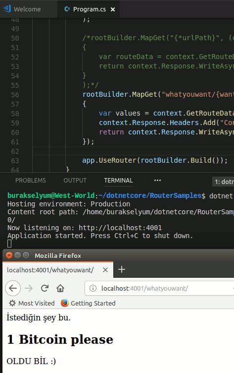Click the 'app.UseRouter(rootBuilder.Build());' code line

(x=155, y=160)
